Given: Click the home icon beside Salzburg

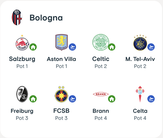Looking at the screenshot, I should tap(33, 47).
